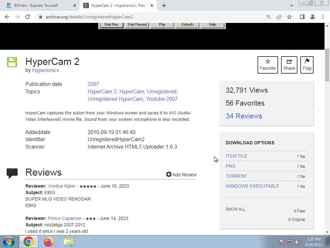Screen dimensions: 330x248
Task: Click the Start Rec. button
Action: pos(111,25)
